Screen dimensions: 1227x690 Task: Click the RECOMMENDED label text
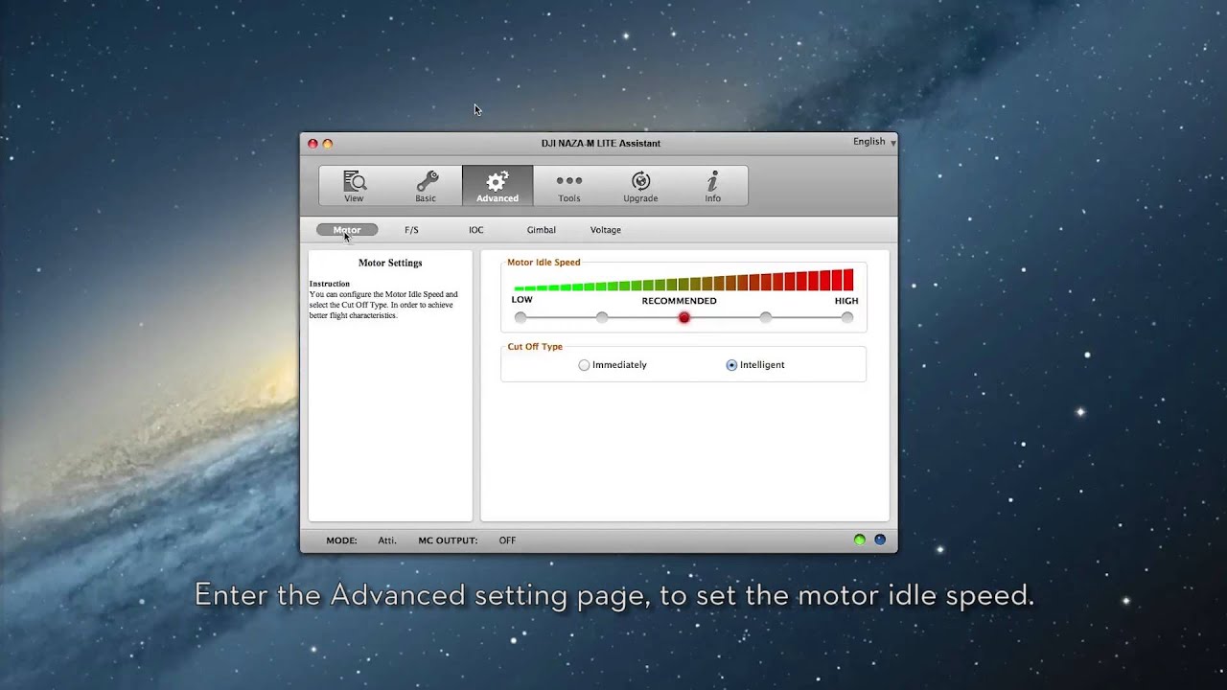679,301
